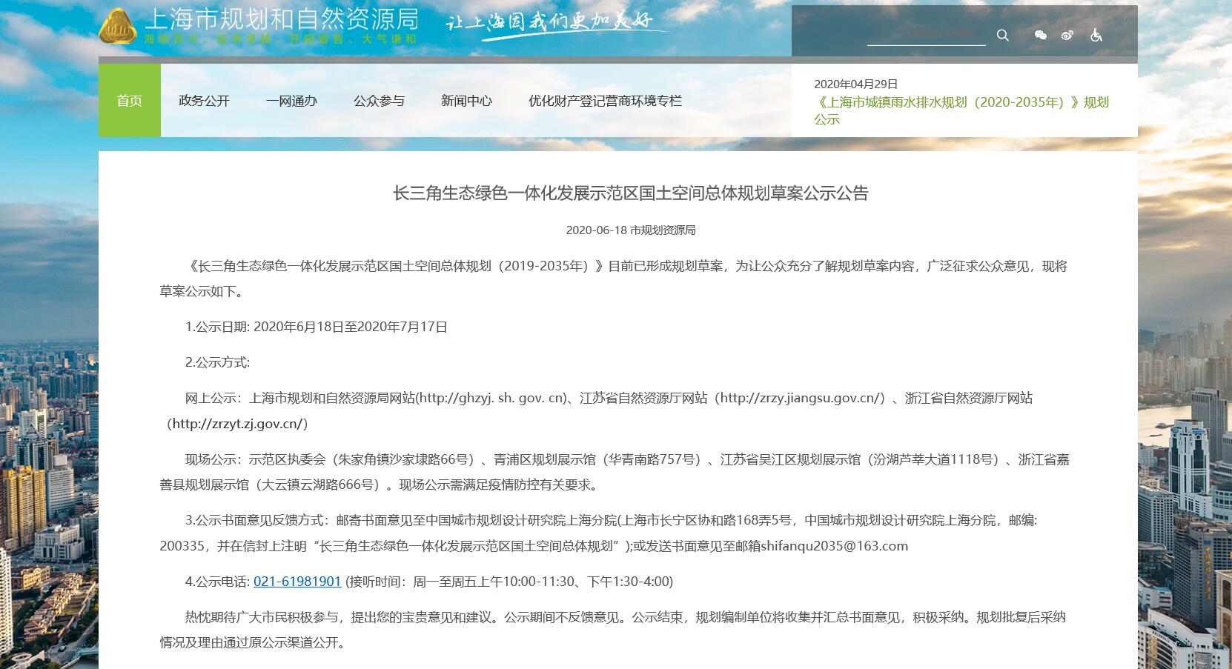The width and height of the screenshot is (1232, 669).
Task: Click the golden bureau logo emblem
Action: 119,26
